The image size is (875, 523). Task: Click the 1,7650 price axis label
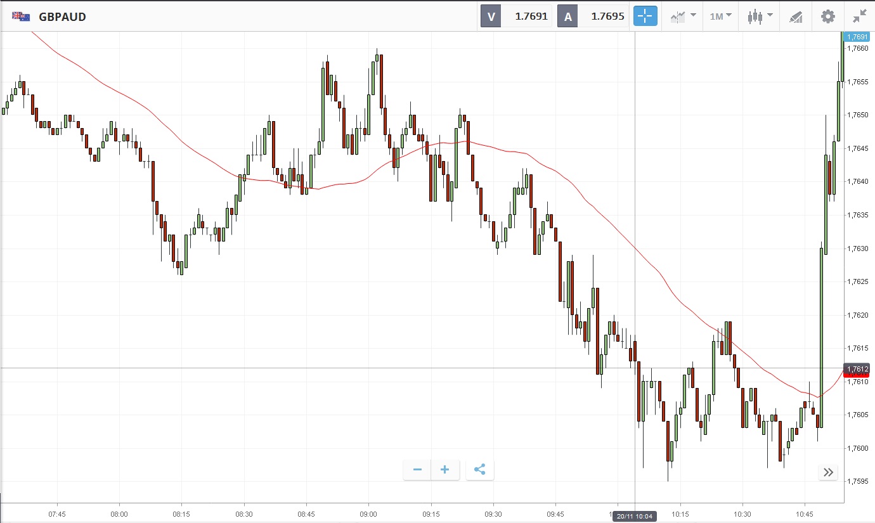pos(858,115)
